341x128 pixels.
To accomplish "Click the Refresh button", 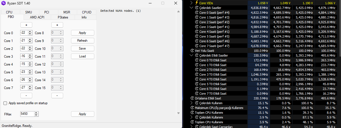I will pyautogui.click(x=83, y=41).
